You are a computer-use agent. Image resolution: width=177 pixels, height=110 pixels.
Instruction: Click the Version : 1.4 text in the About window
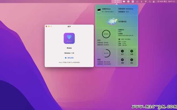pyautogui.click(x=69, y=53)
